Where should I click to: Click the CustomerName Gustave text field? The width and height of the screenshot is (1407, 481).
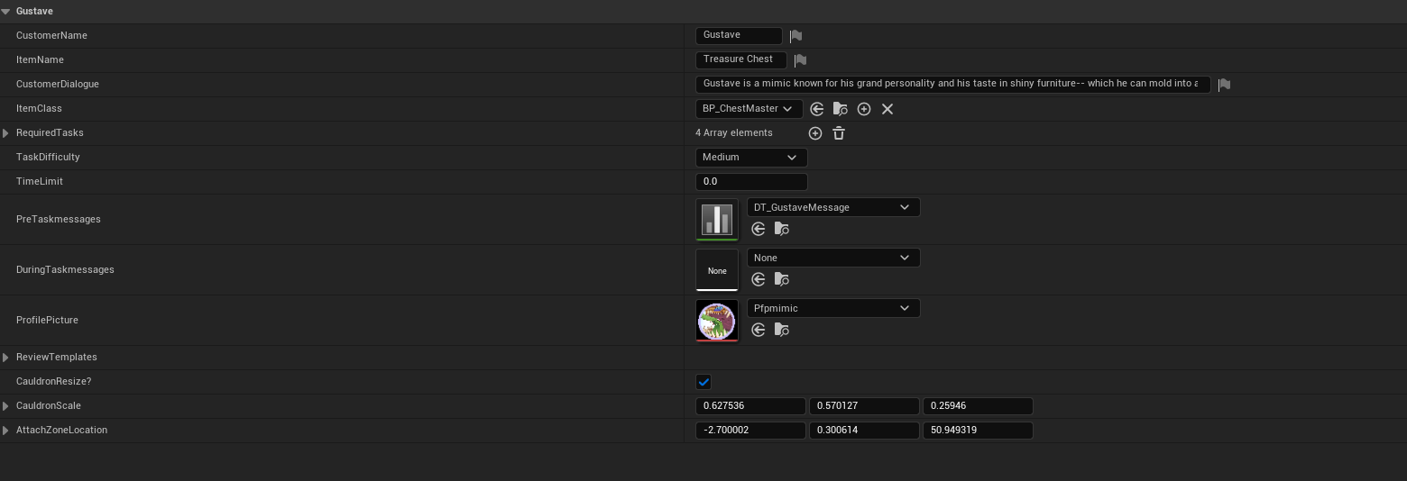(x=739, y=35)
